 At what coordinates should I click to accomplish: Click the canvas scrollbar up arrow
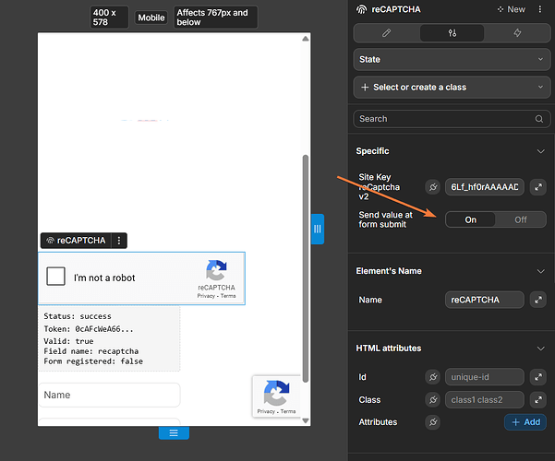(x=306, y=39)
